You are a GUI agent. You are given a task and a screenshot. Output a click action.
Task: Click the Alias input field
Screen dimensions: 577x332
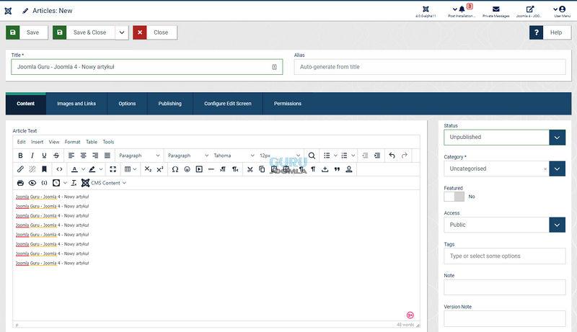pyautogui.click(x=430, y=67)
